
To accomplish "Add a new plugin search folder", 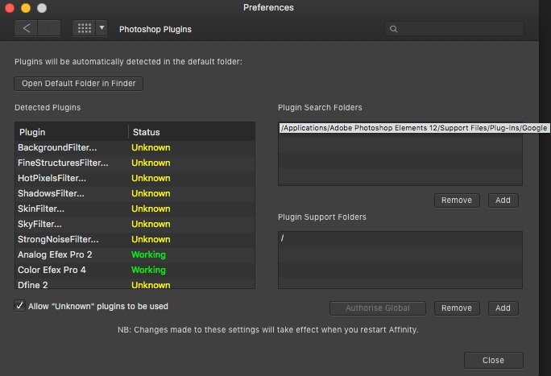I will click(503, 200).
